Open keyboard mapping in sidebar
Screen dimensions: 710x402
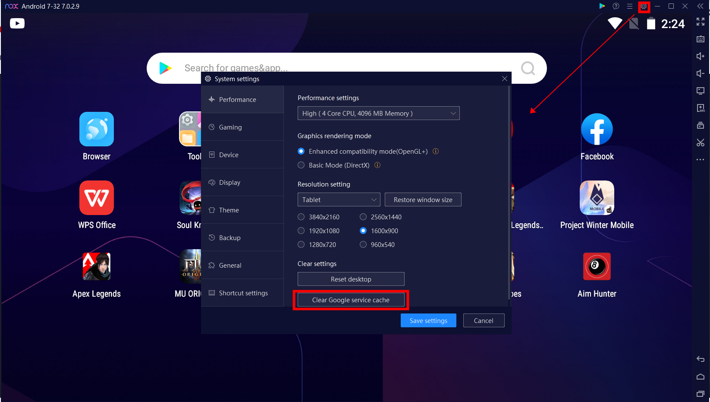701,39
